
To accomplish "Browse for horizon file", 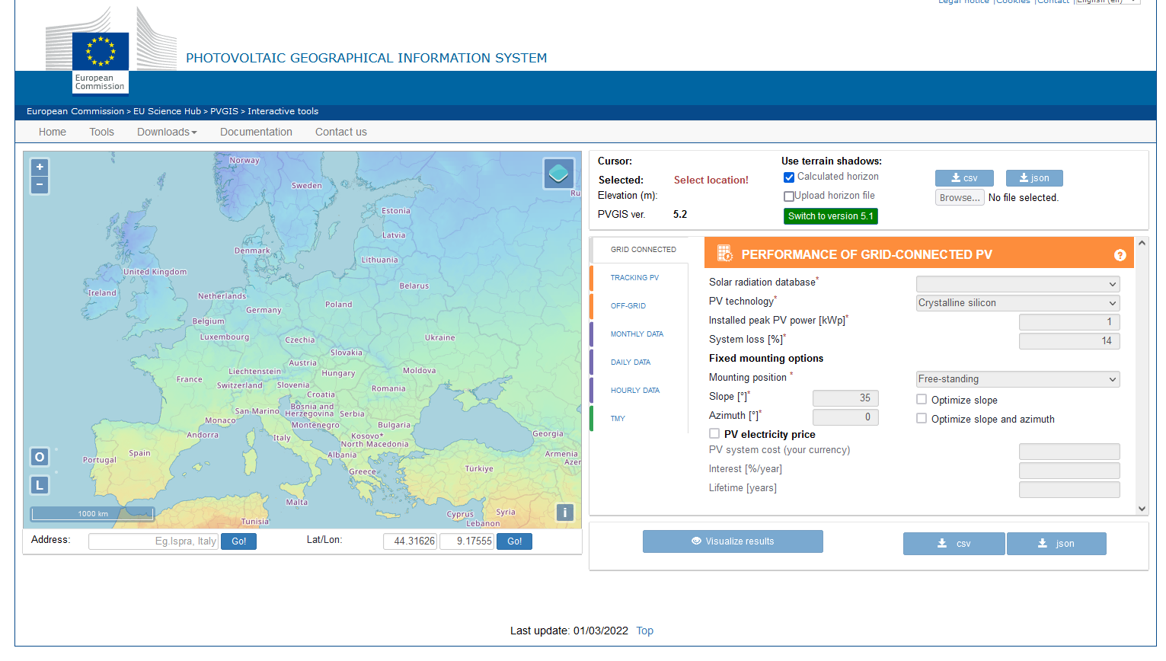I will coord(960,197).
